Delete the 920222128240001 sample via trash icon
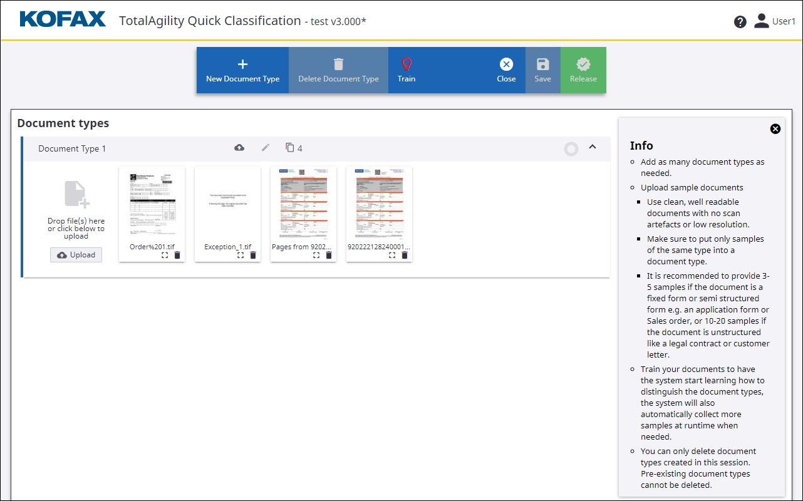This screenshot has height=501, width=803. point(404,255)
